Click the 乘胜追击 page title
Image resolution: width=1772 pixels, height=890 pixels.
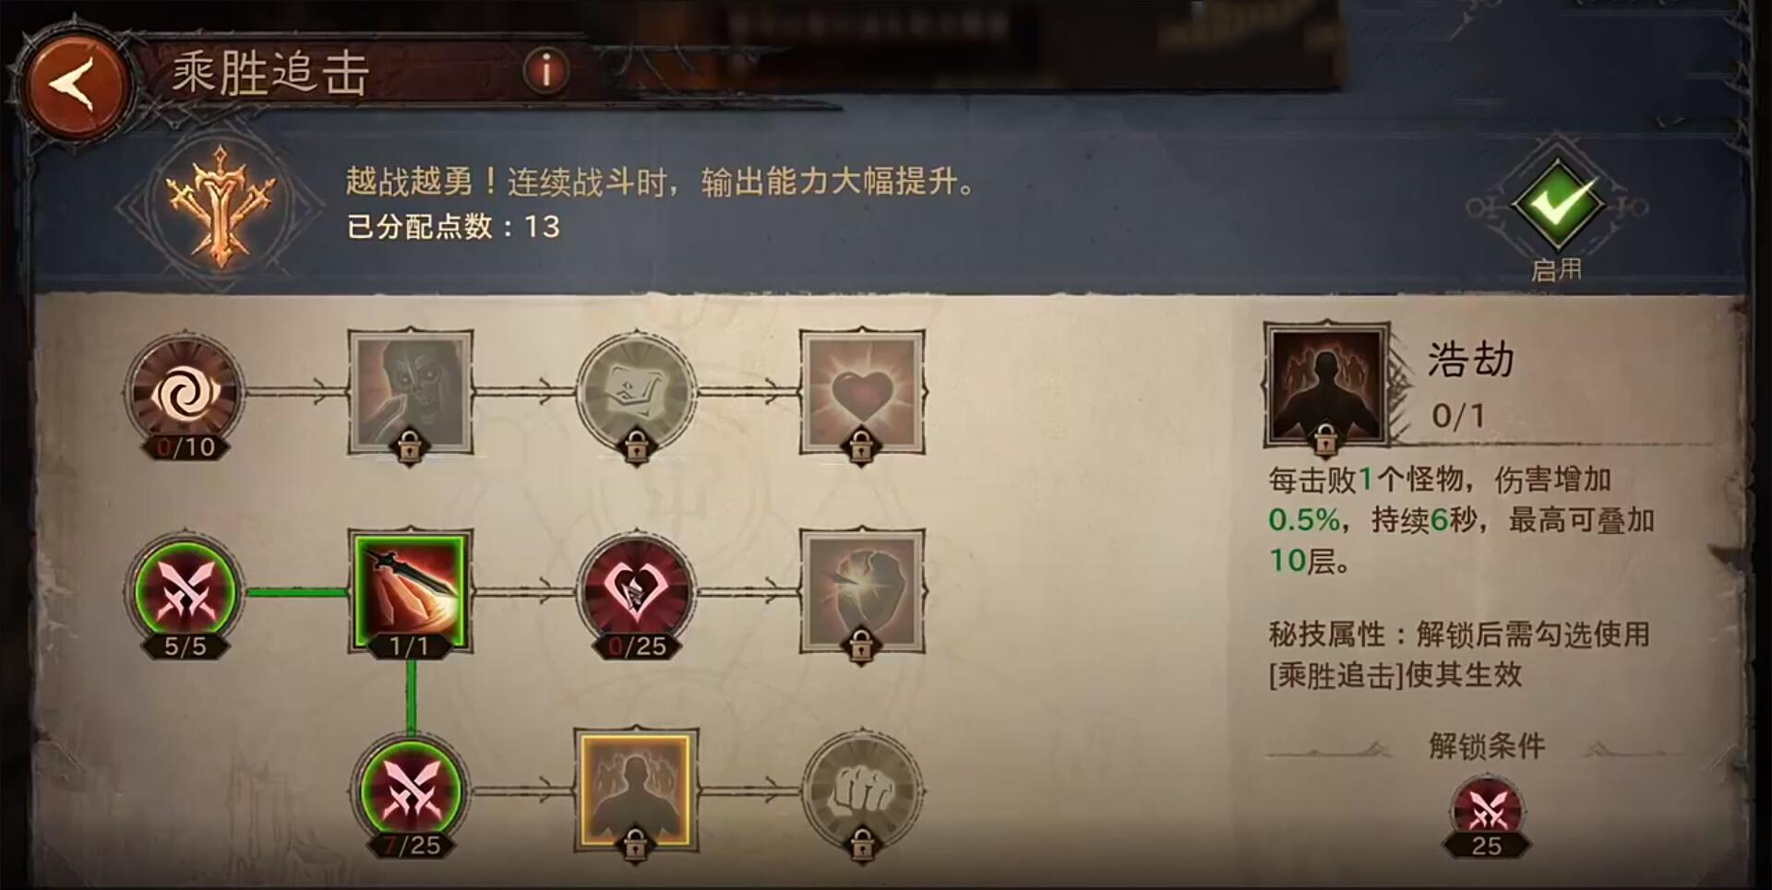click(271, 73)
